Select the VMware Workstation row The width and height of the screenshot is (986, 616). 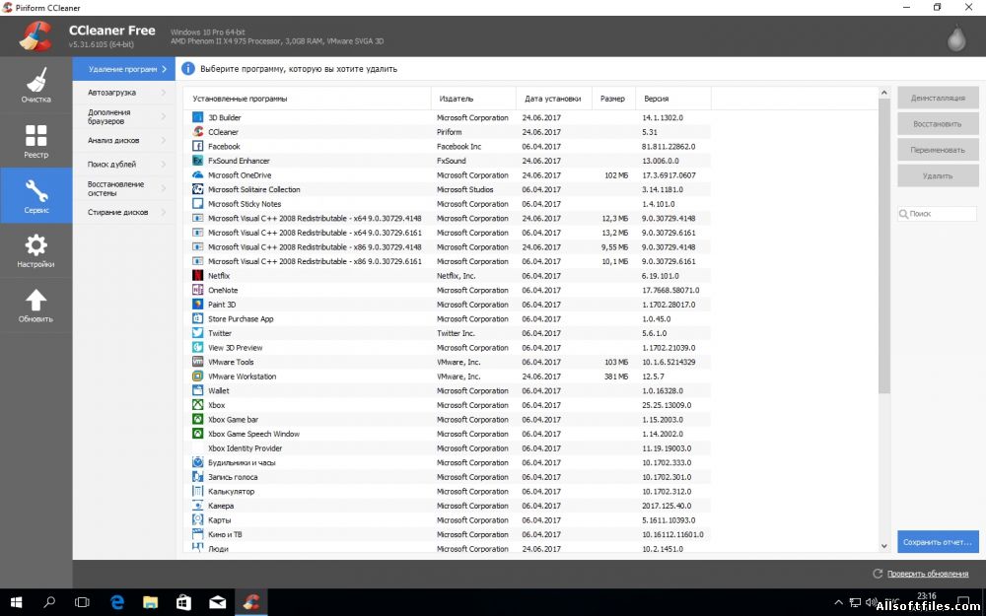[447, 376]
